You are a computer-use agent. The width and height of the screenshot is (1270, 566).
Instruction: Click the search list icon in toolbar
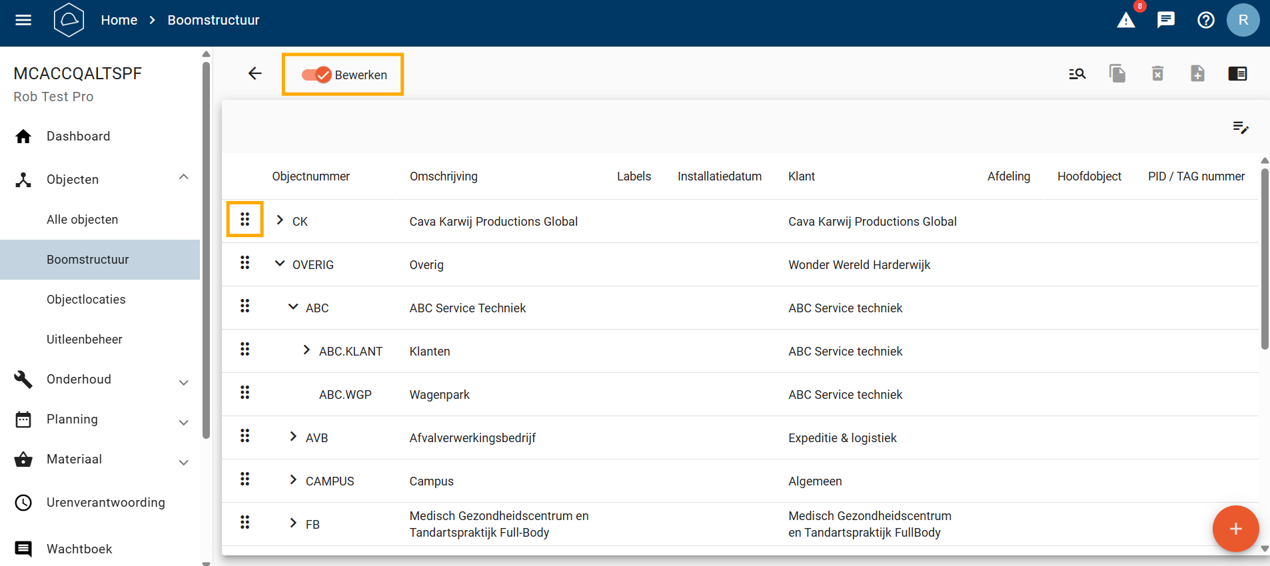point(1077,74)
